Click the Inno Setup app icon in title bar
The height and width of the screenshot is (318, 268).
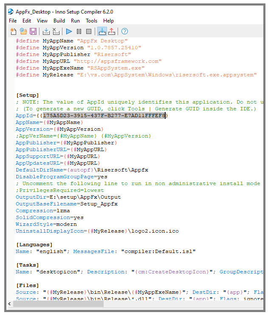[11, 12]
